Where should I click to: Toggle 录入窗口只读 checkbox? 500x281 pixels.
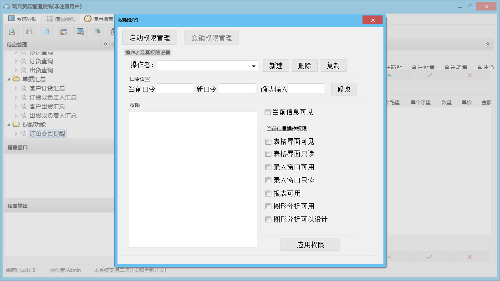(269, 181)
